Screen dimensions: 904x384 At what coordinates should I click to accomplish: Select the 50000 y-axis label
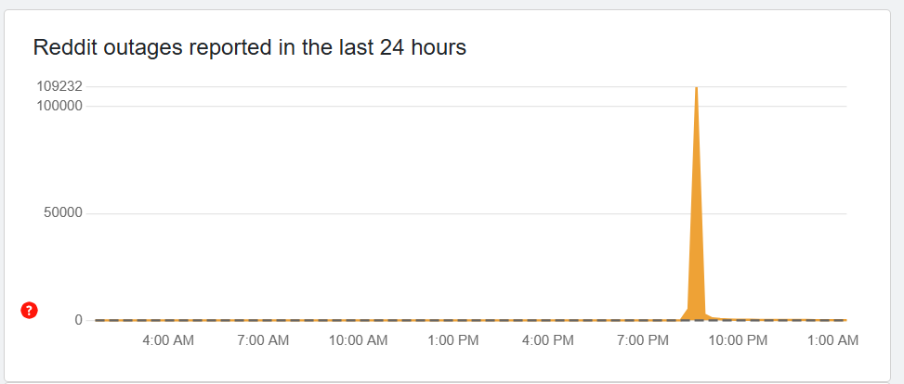[x=64, y=213]
